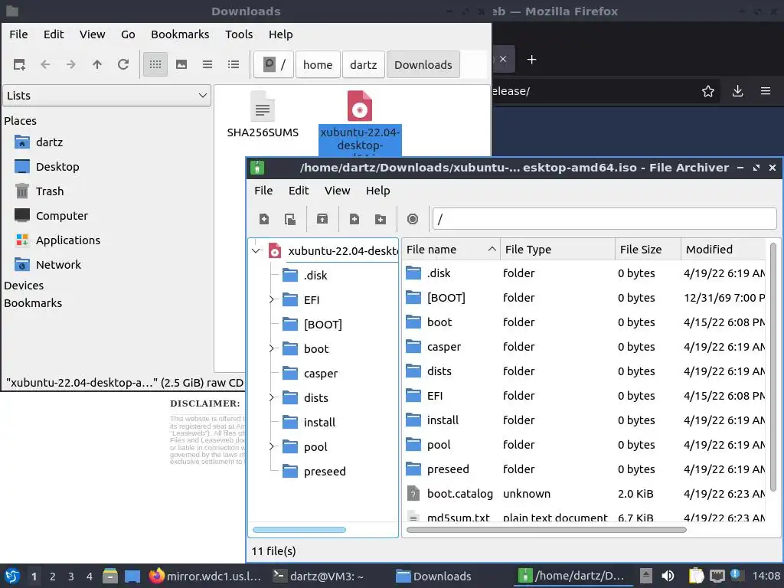784x588 pixels.
Task: Click the update notifier icon in the system tray
Action: 735,574
